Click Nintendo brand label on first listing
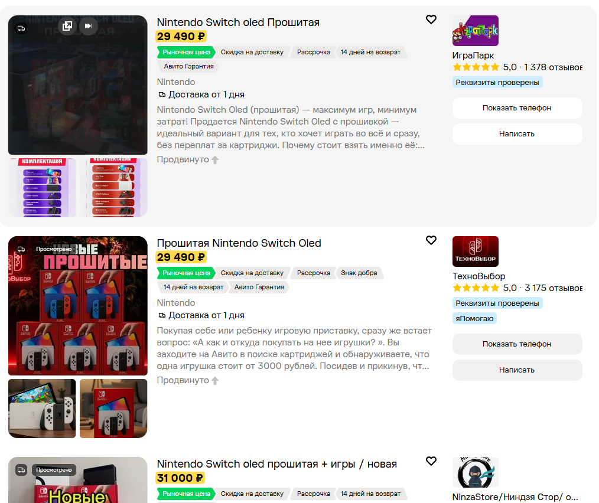The width and height of the screenshot is (599, 503). pyautogui.click(x=175, y=82)
